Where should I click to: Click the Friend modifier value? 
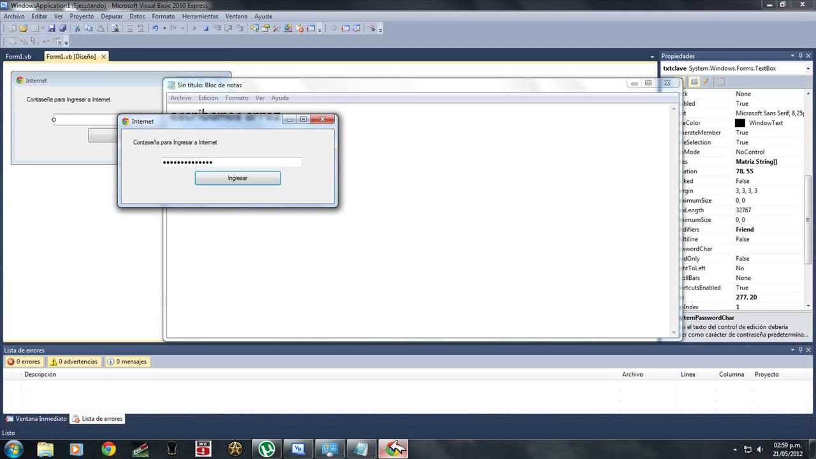coord(745,229)
